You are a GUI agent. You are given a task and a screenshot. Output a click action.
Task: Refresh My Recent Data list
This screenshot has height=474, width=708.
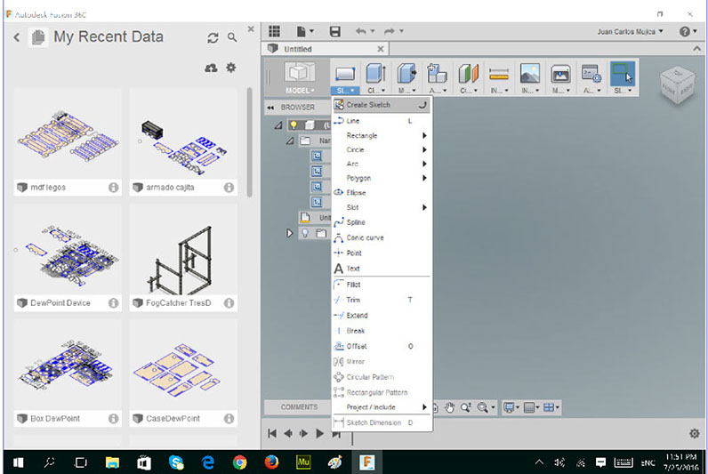tap(213, 38)
